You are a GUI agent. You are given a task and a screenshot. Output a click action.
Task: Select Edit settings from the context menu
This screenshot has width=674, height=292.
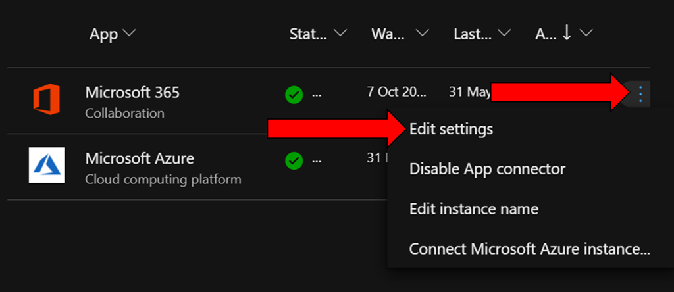(451, 130)
